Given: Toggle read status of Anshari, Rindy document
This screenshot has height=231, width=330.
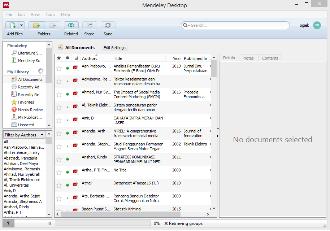Looking at the screenshot, I should pos(68,160).
